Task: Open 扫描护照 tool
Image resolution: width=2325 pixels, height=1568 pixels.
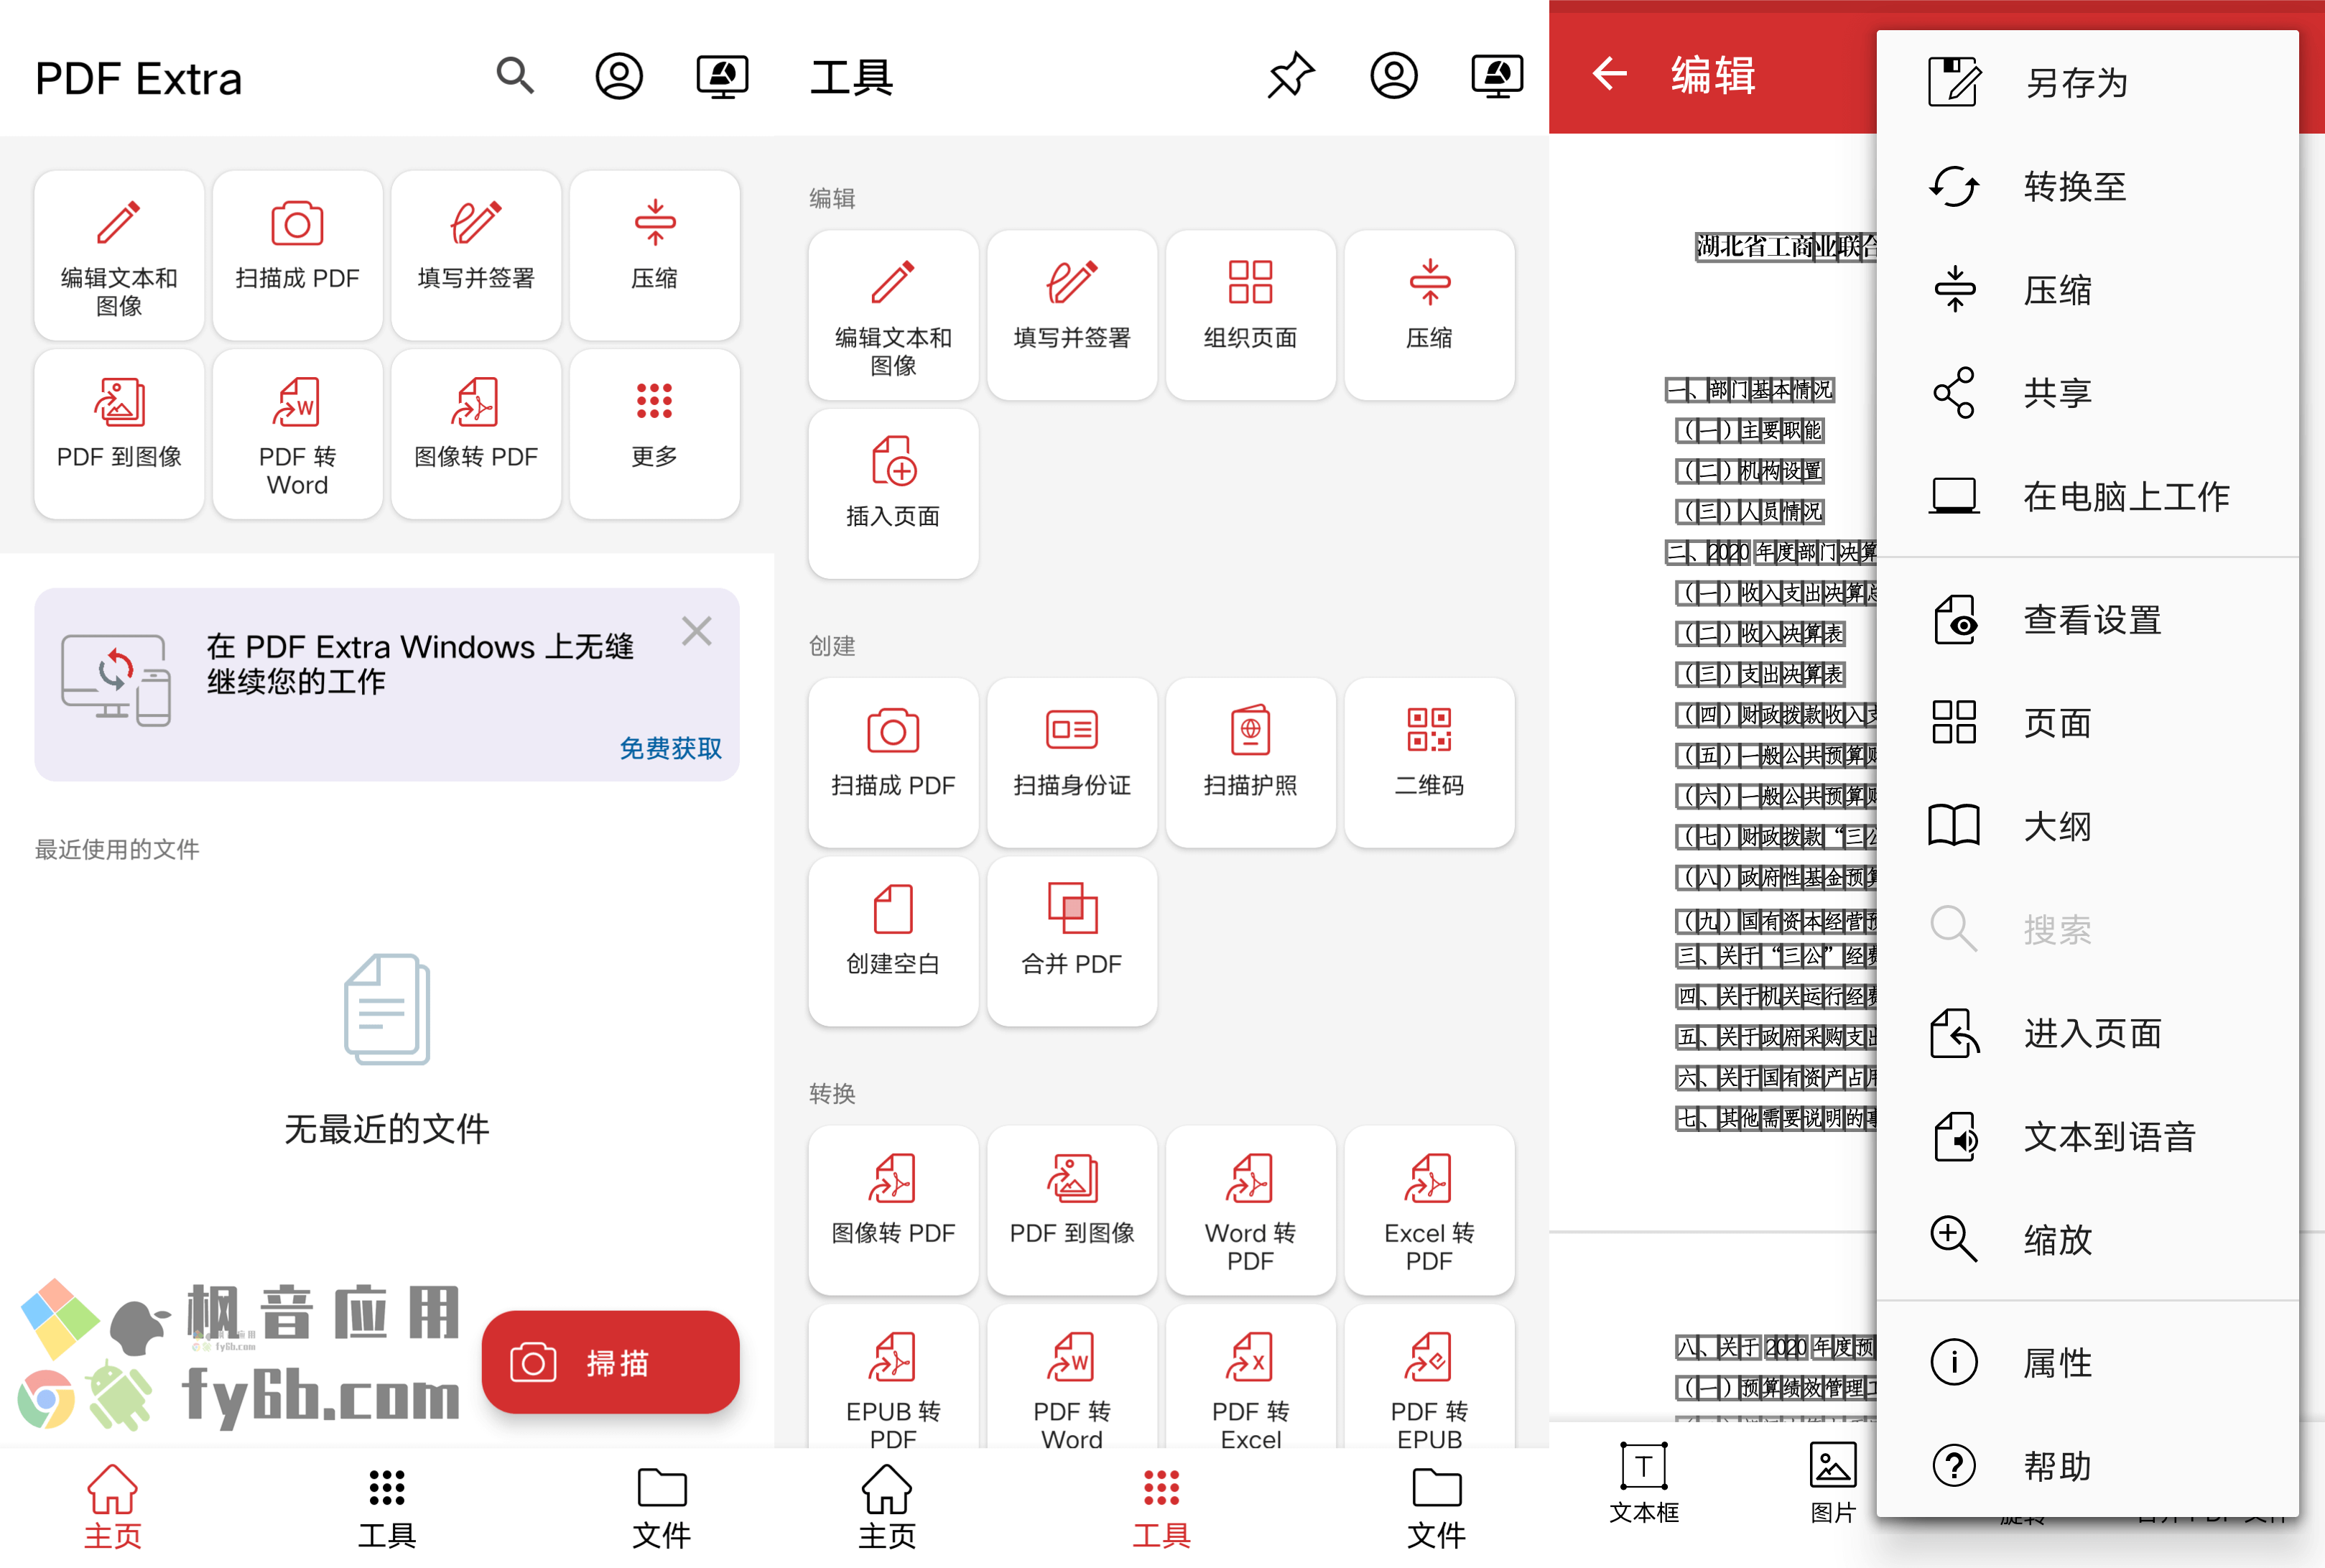Action: point(1251,763)
